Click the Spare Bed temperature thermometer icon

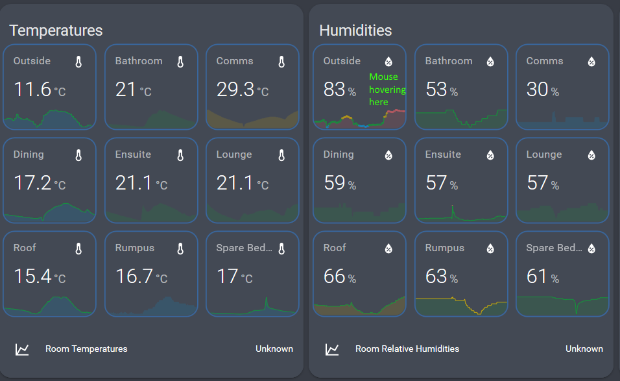point(281,249)
